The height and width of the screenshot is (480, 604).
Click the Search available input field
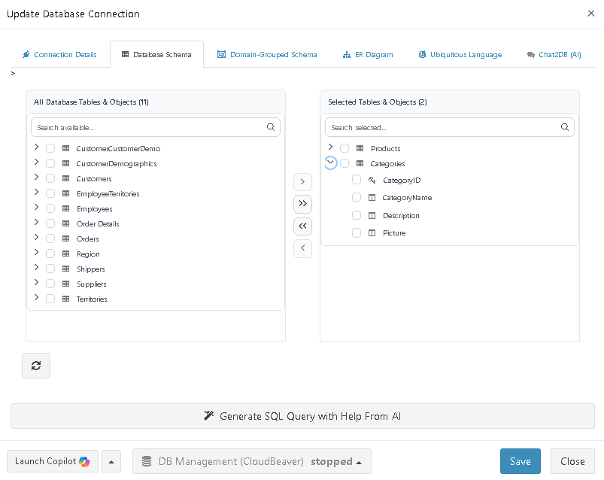156,127
